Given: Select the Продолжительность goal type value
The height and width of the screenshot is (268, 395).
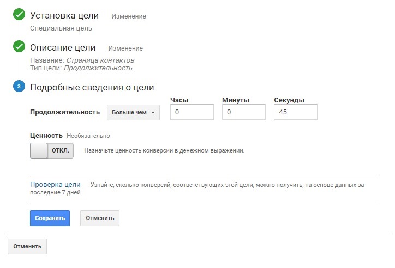Looking at the screenshot, I should click(98, 68).
